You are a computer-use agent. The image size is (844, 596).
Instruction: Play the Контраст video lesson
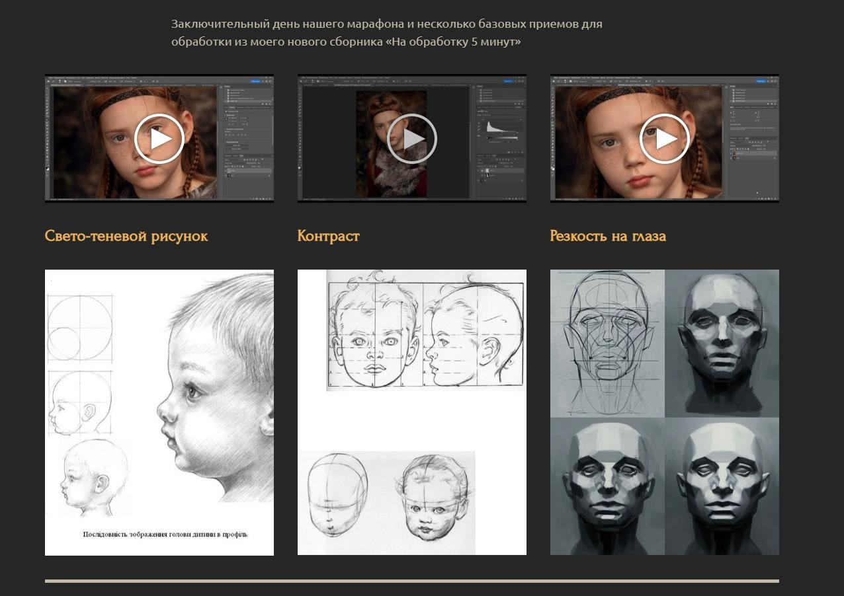[x=412, y=139]
